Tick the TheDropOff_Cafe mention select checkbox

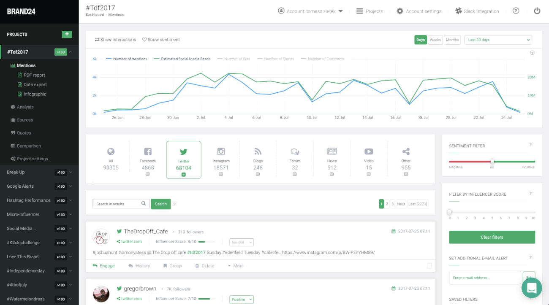pos(429,266)
